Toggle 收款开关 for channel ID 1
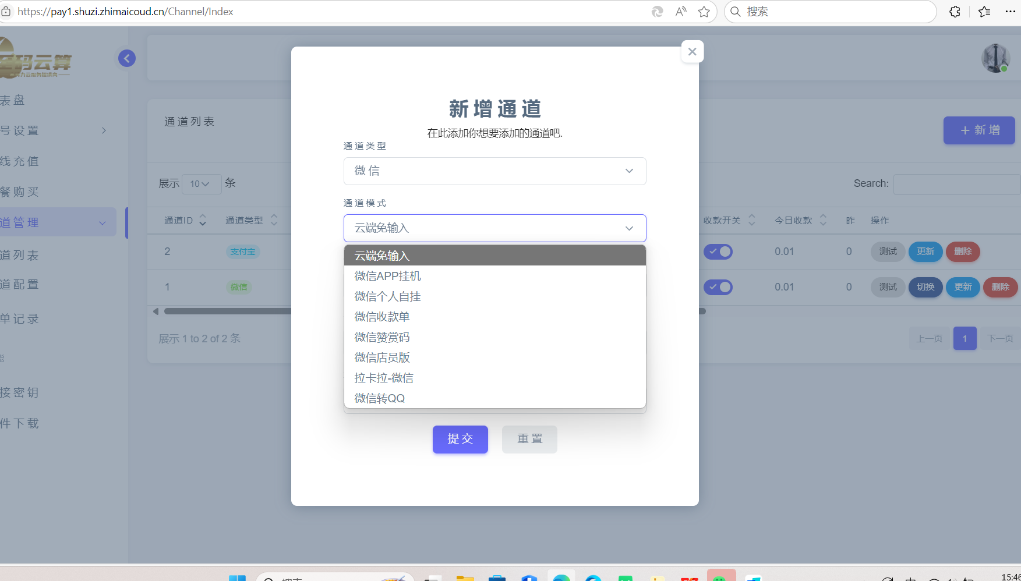This screenshot has width=1021, height=581. (718, 287)
